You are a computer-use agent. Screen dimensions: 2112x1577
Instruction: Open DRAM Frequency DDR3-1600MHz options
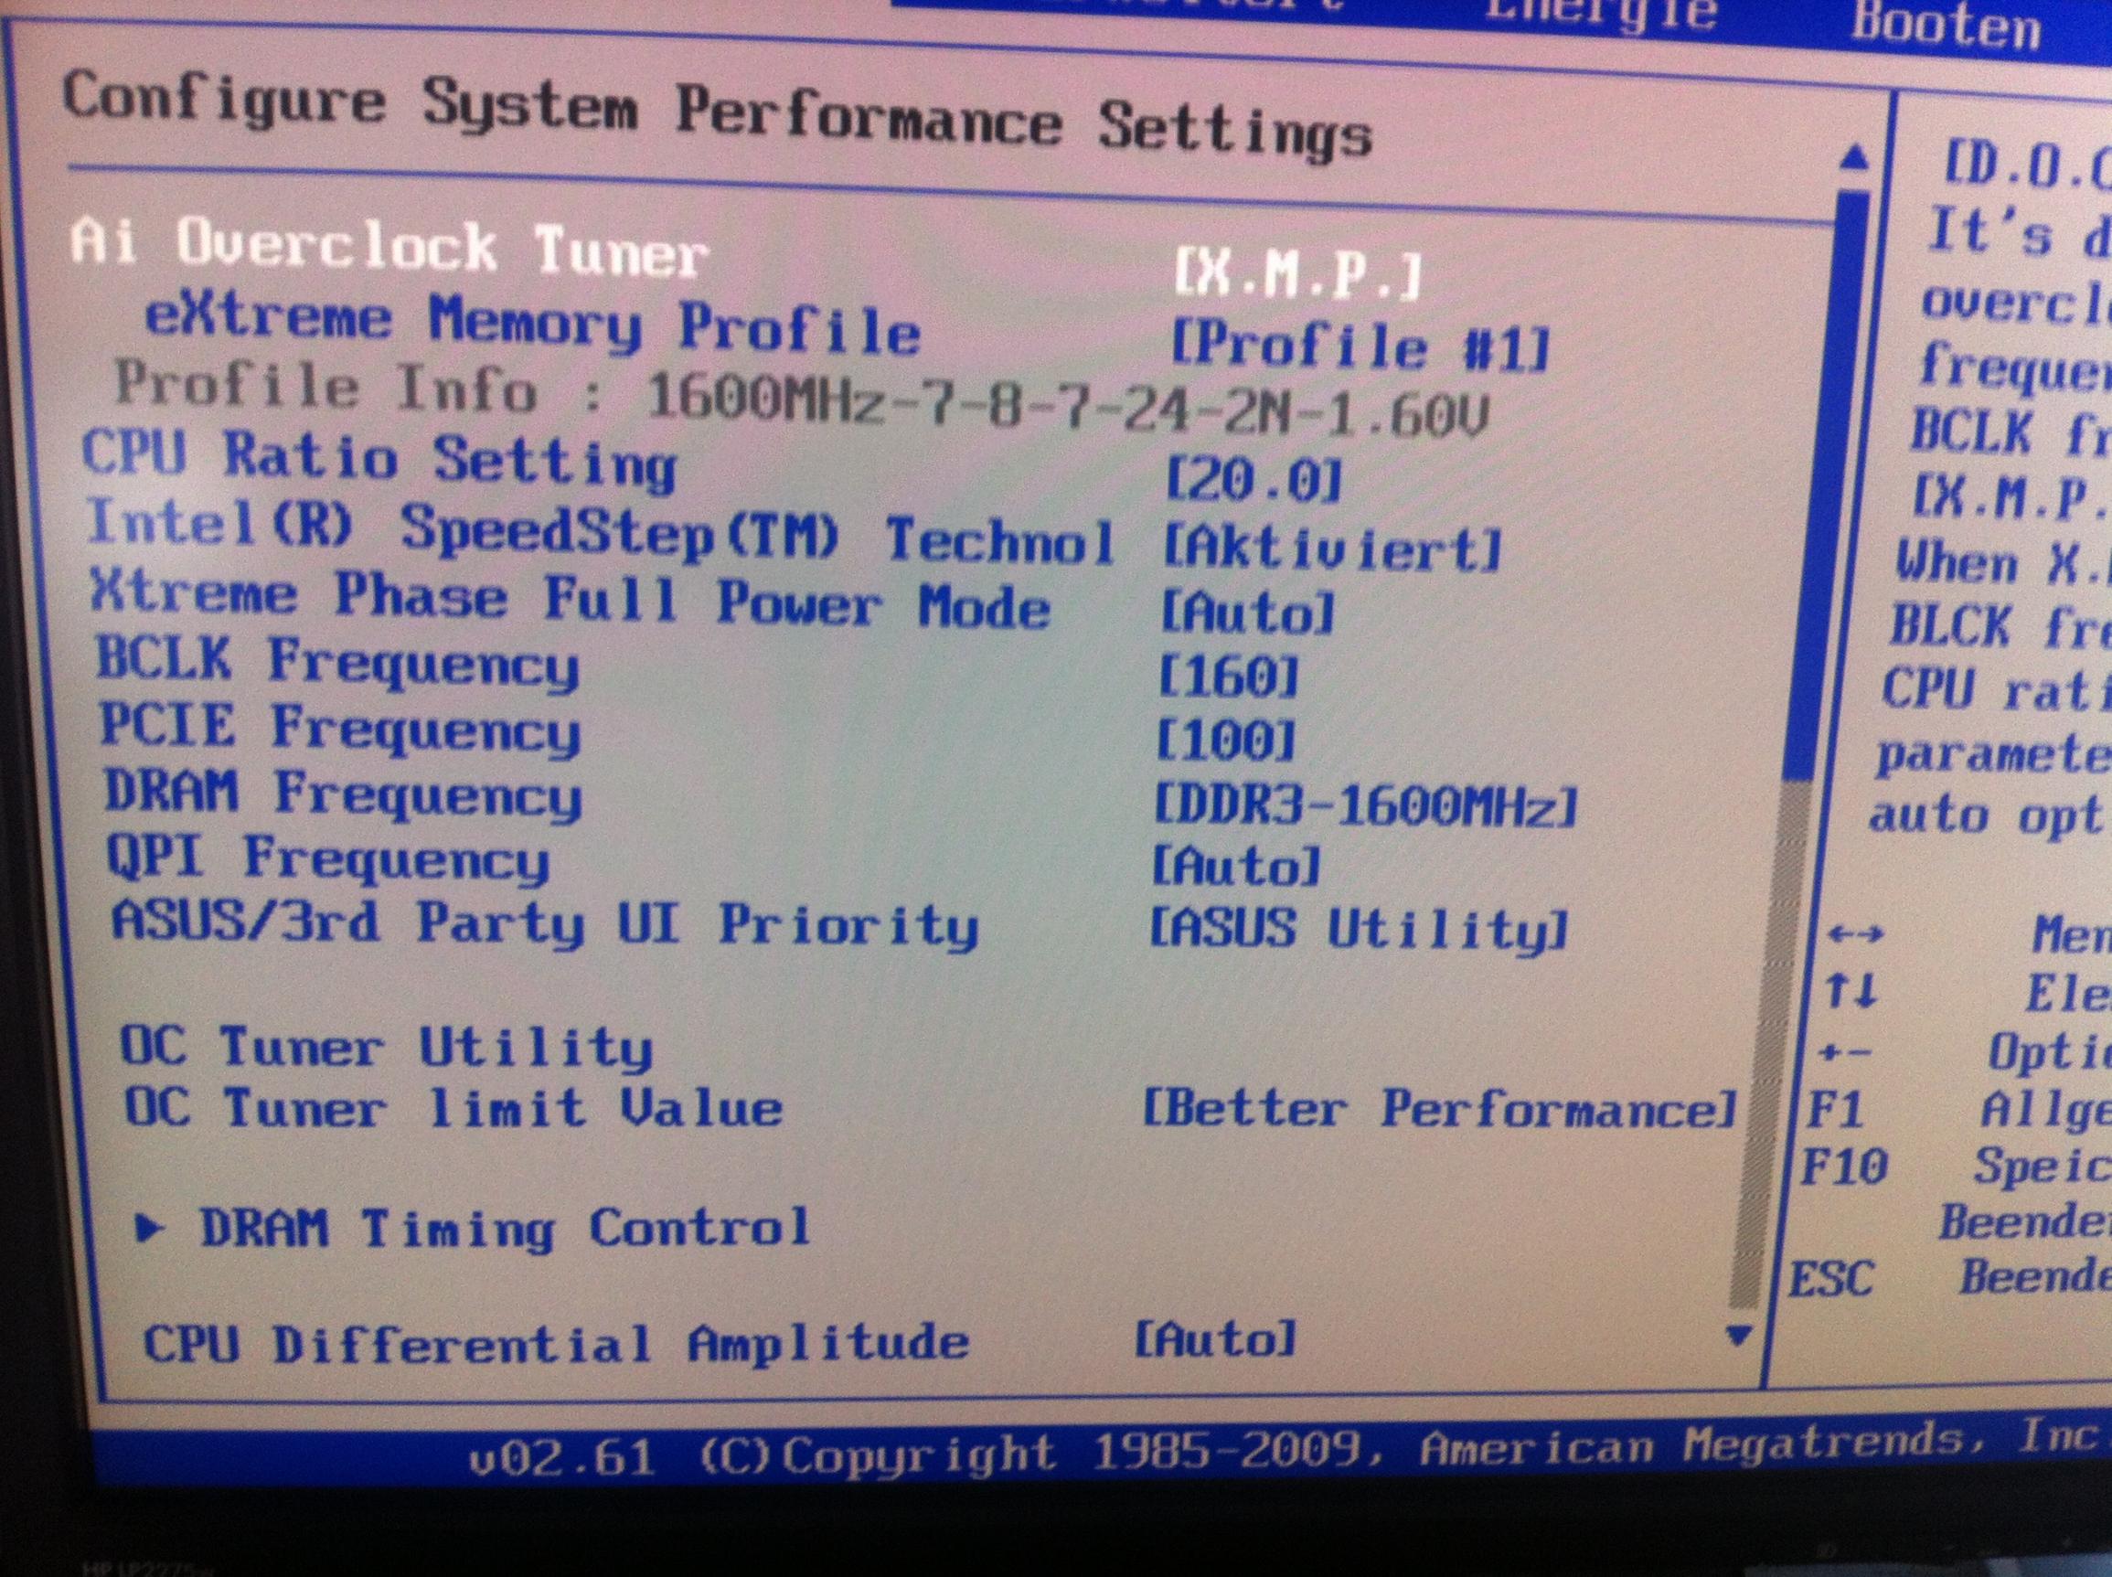tap(1365, 806)
